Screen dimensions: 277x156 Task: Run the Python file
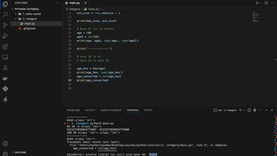click(x=258, y=3)
